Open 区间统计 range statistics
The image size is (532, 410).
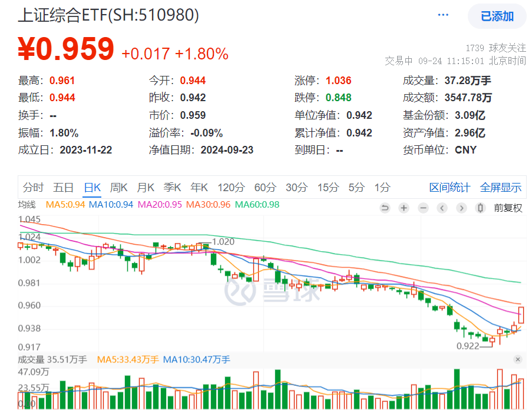[450, 188]
